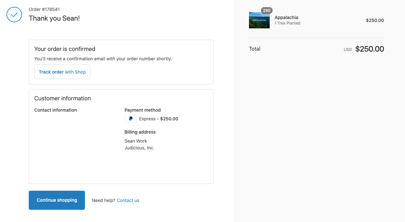
Task: Click the bold total amount $250.00
Action: click(370, 49)
